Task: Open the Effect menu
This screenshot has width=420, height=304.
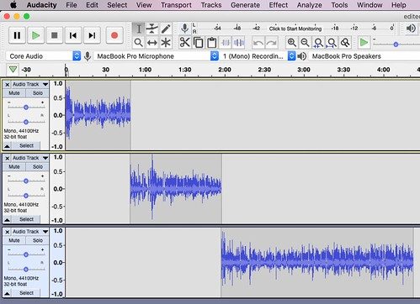Action: click(279, 5)
